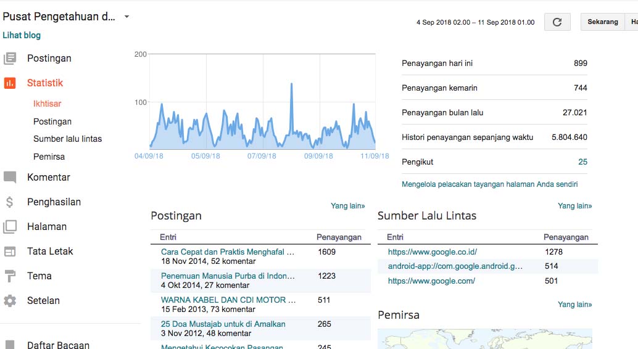Image resolution: width=638 pixels, height=349 pixels.
Task: Click chart date label 07/09/18
Action: tap(262, 156)
